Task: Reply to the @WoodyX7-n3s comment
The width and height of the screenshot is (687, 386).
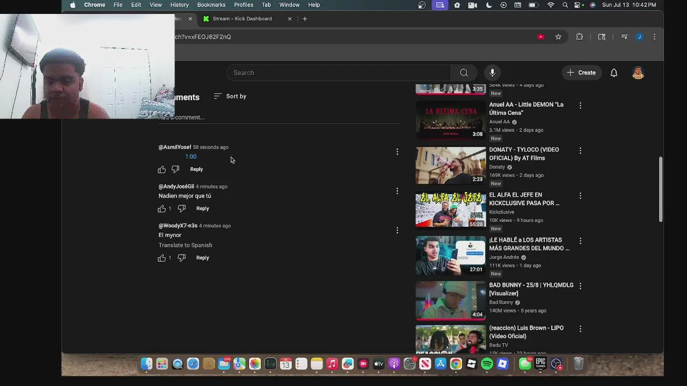Action: pos(202,258)
